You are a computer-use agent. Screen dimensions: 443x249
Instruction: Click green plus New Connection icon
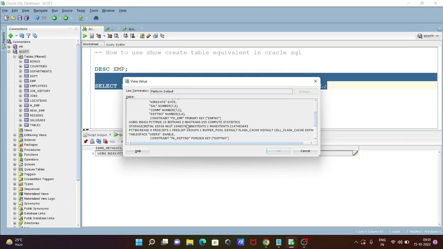(x=10, y=36)
